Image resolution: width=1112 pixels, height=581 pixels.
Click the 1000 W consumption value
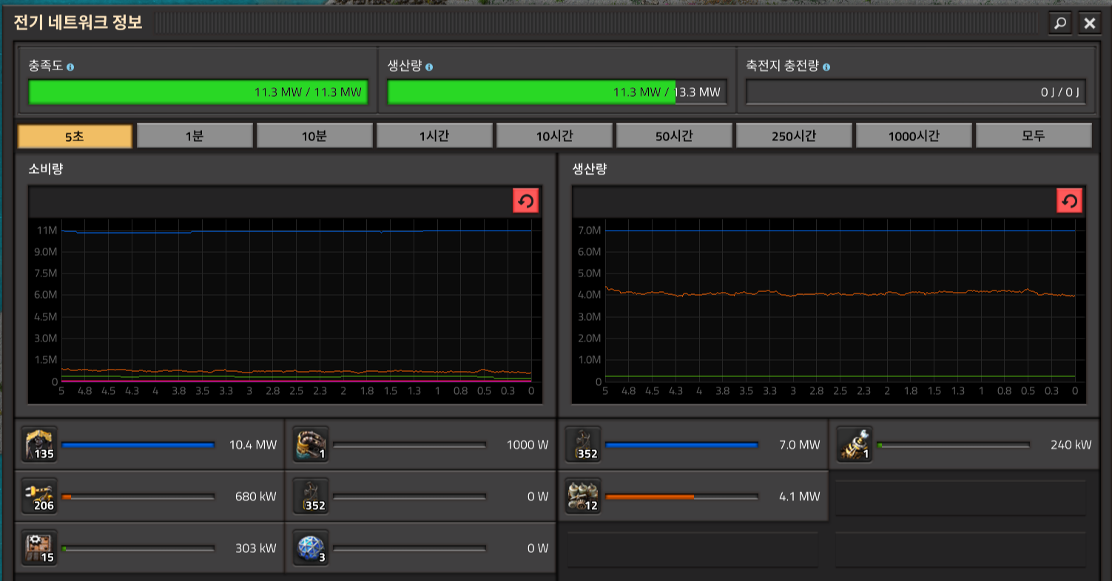point(528,445)
